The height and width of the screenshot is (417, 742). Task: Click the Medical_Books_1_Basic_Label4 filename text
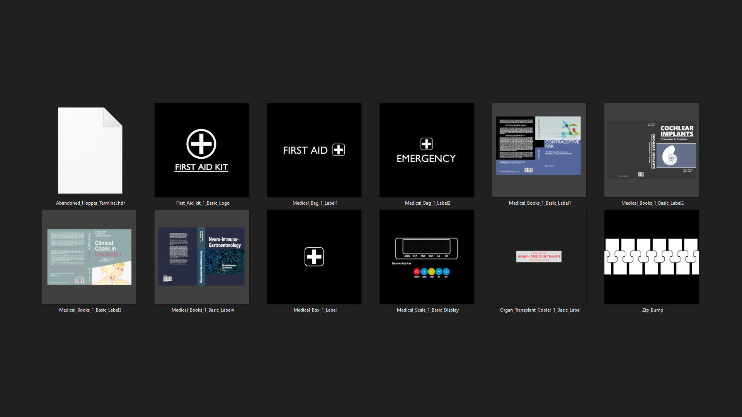pyautogui.click(x=203, y=310)
